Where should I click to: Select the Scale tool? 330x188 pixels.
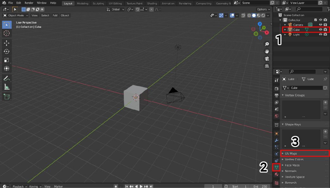click(x=7, y=60)
